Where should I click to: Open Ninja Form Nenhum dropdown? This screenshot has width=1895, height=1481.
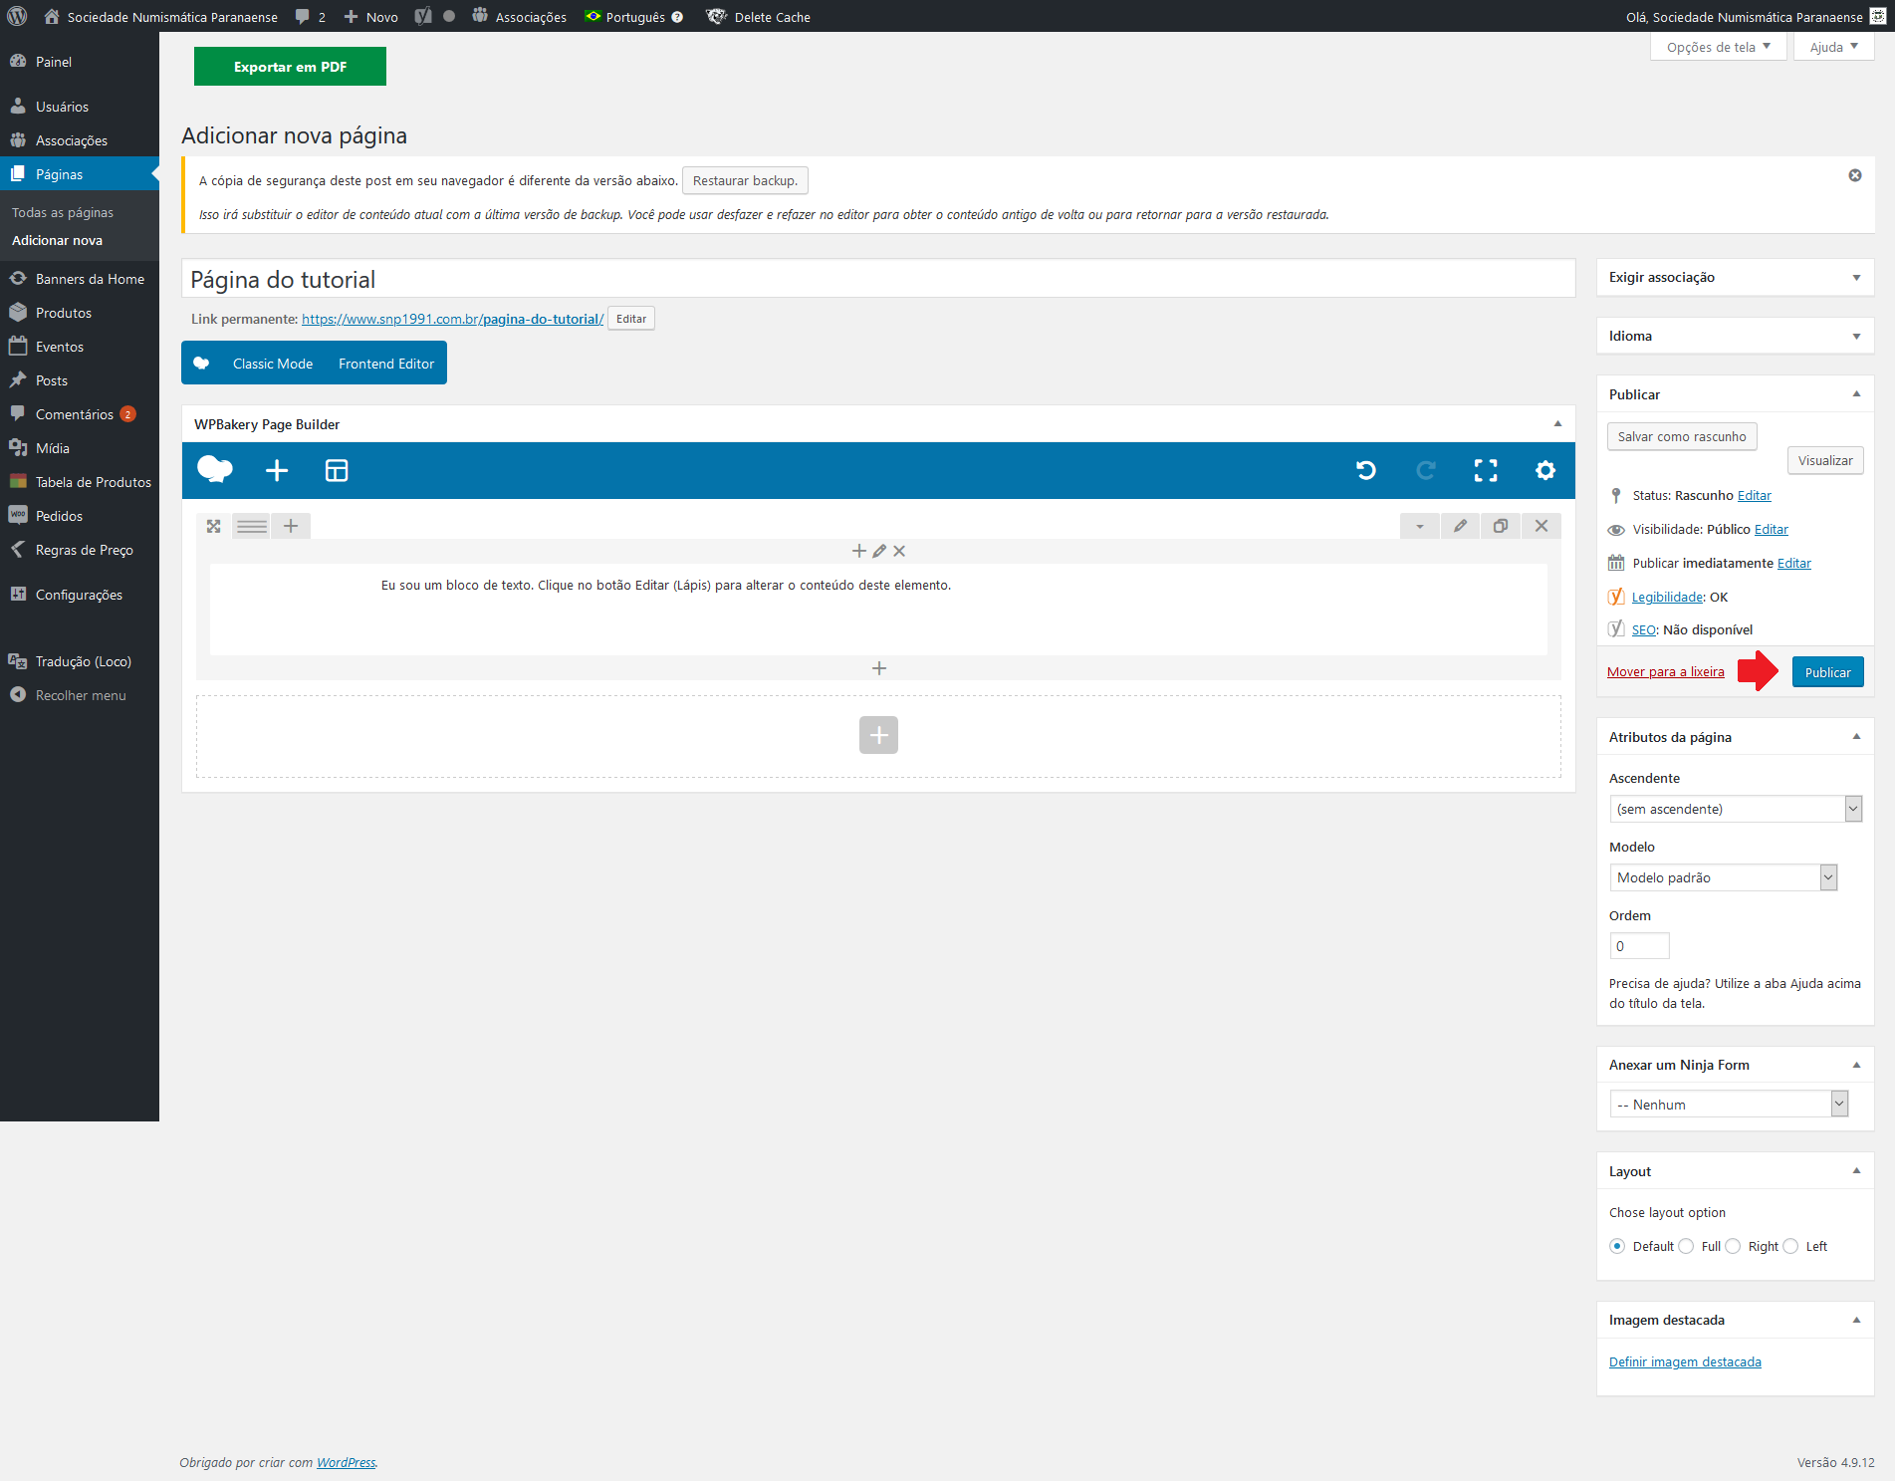1729,1105
